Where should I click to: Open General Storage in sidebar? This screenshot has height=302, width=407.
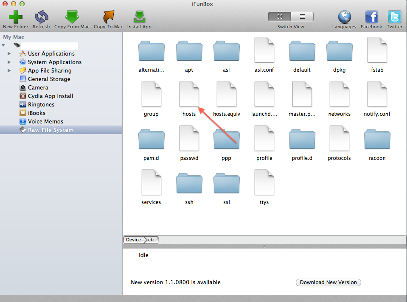(x=49, y=79)
